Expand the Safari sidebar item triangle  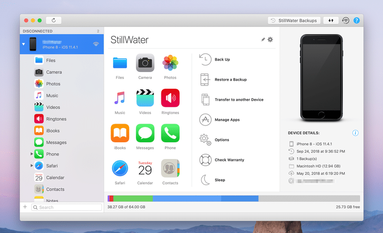[32, 166]
